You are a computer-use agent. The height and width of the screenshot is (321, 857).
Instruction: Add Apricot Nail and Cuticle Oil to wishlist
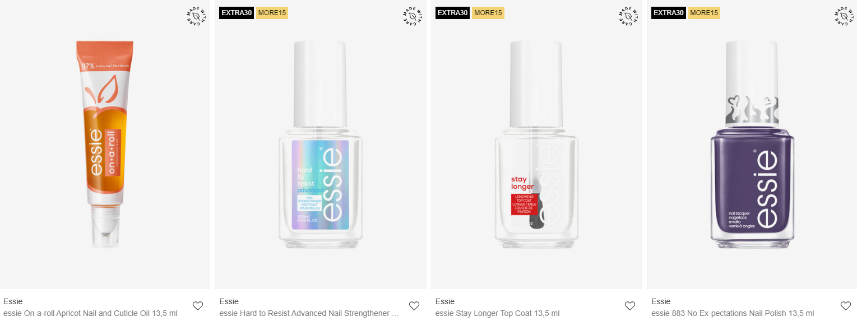(198, 306)
